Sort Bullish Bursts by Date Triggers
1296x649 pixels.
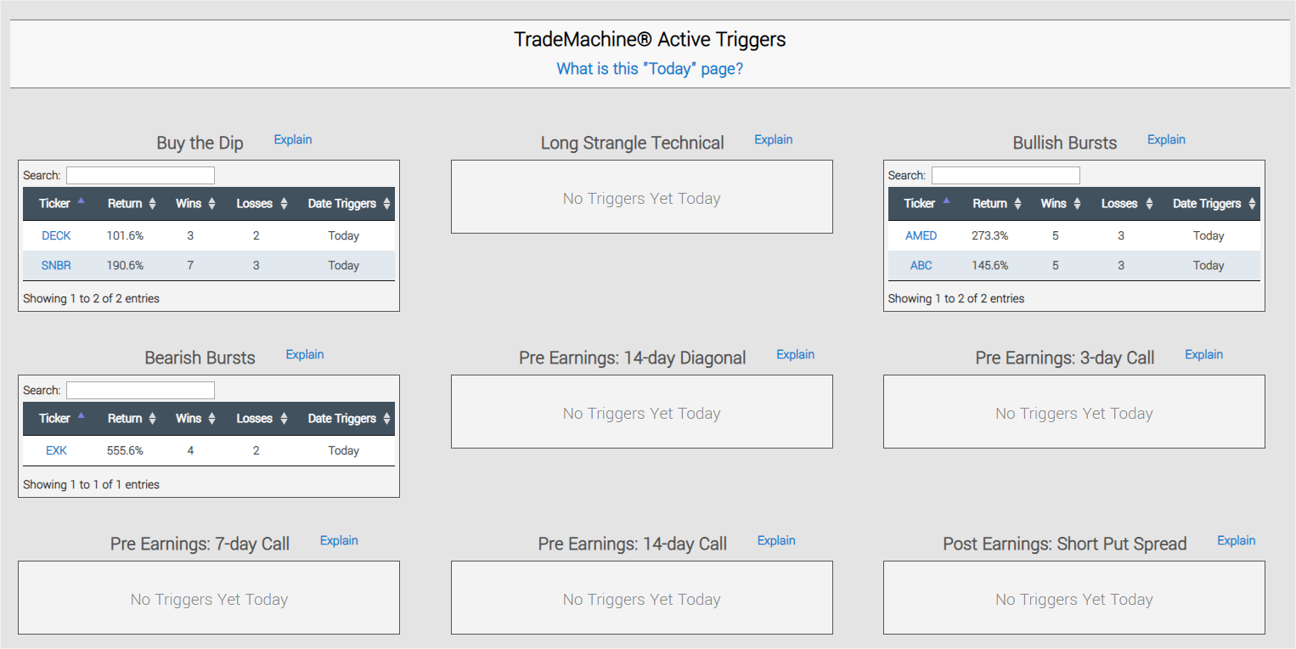[1214, 204]
